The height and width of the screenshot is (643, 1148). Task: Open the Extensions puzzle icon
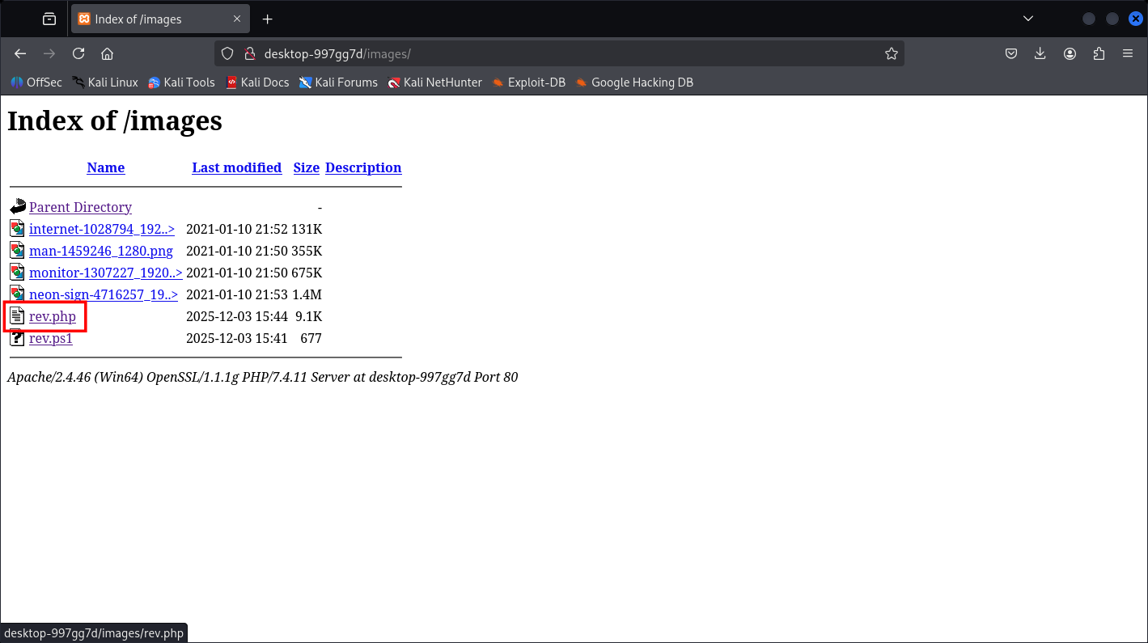(x=1099, y=54)
